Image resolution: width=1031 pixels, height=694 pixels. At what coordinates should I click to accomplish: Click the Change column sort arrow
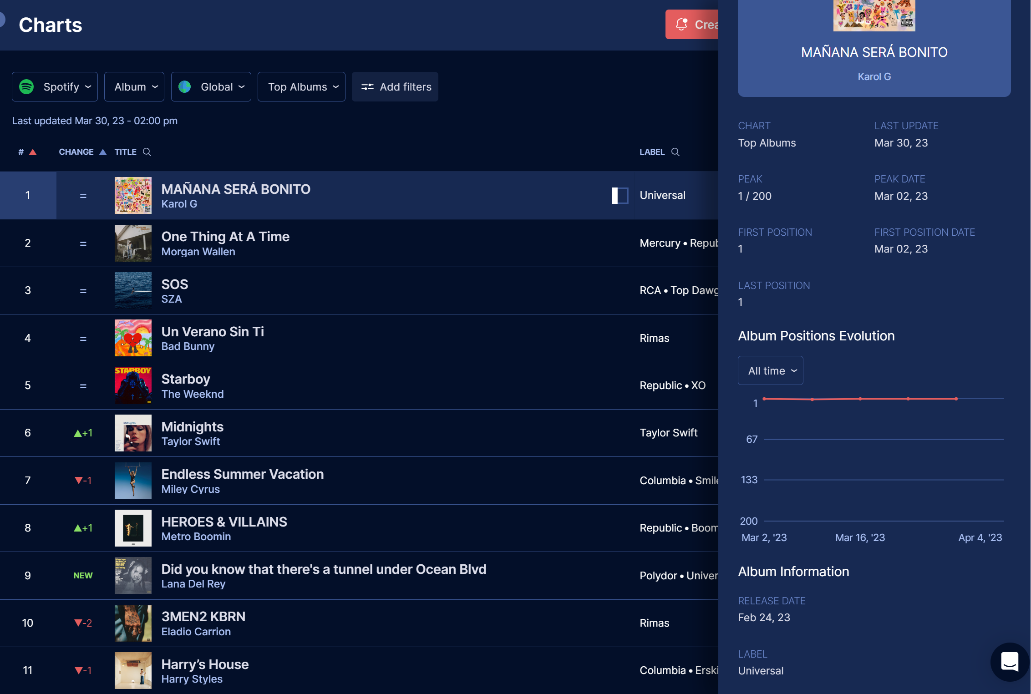(x=103, y=152)
